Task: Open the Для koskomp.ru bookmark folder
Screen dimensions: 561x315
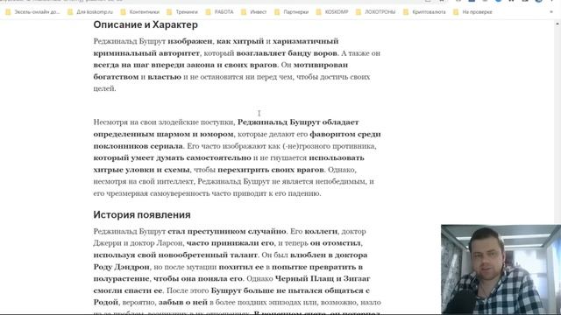Action: click(90, 12)
